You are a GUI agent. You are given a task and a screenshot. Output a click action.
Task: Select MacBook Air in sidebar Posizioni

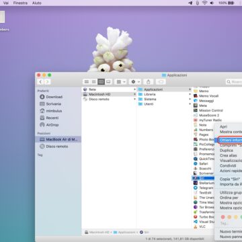click(58, 139)
